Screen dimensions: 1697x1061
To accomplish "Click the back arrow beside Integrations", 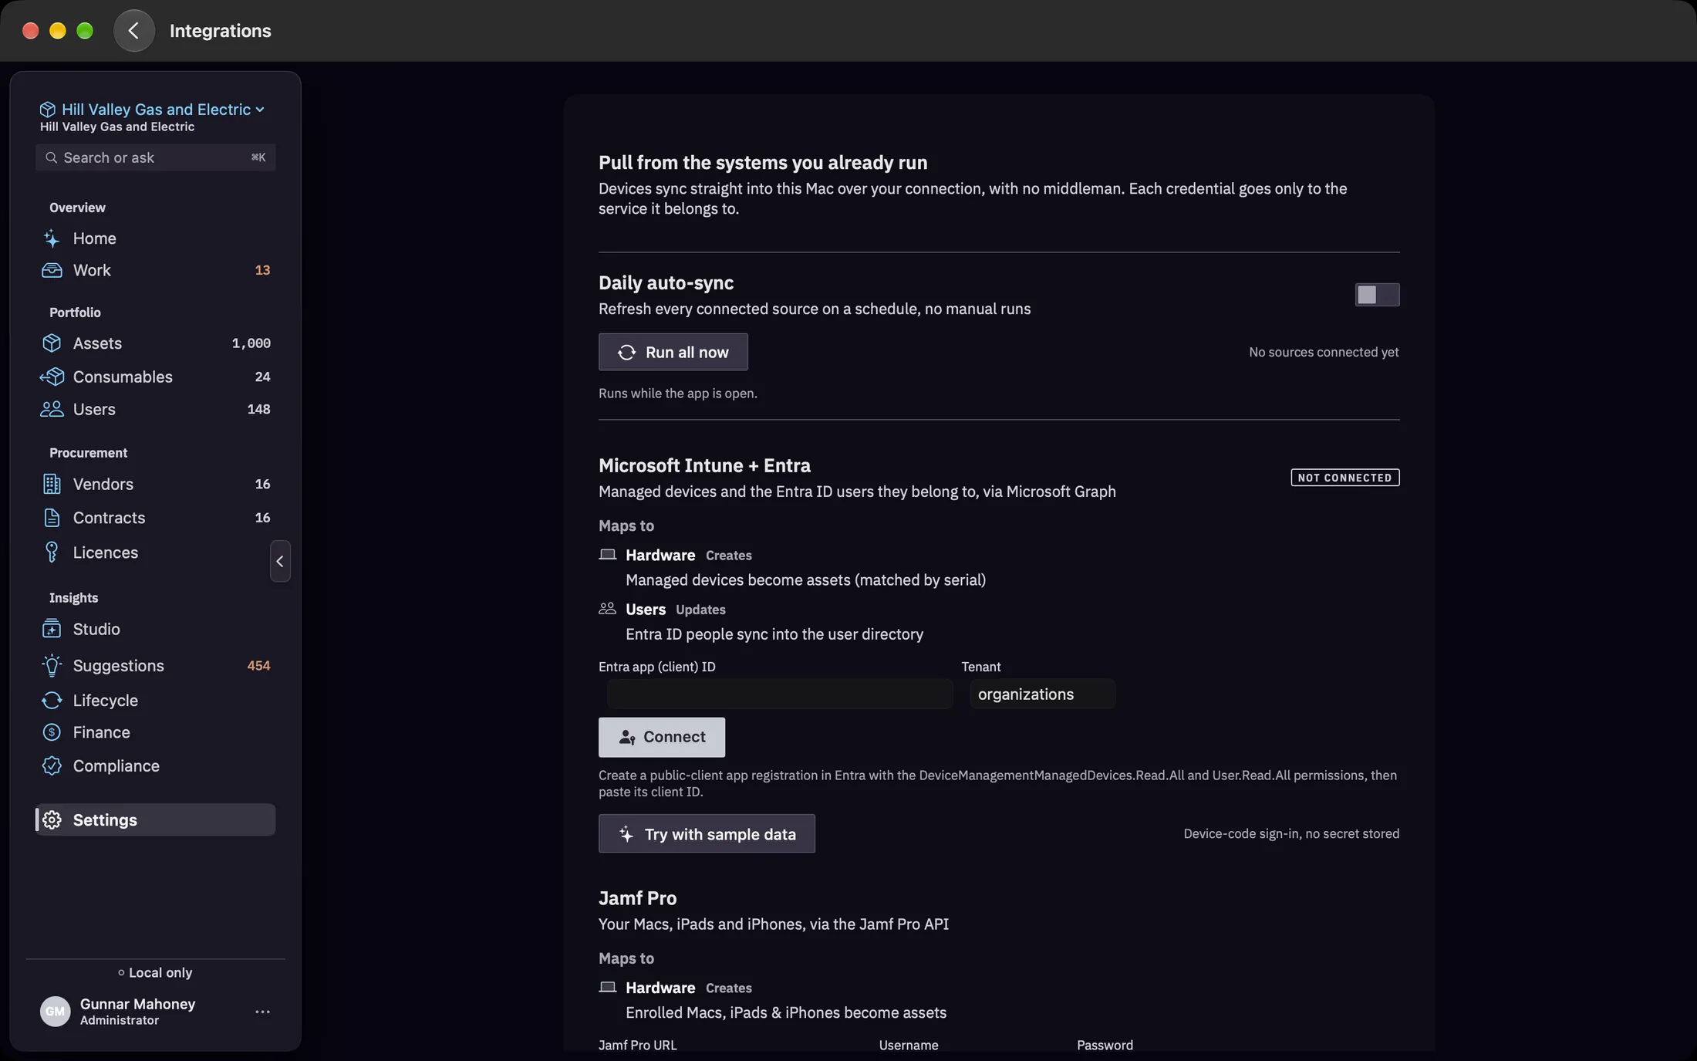I will [x=133, y=31].
